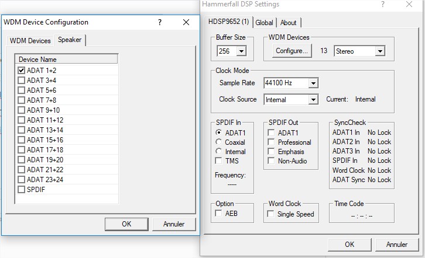Enable the TMS checkbox

pyautogui.click(x=218, y=161)
